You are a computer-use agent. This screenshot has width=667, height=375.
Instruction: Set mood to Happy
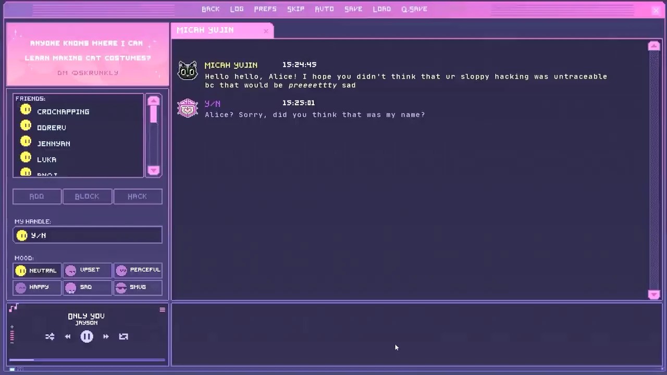[x=36, y=287]
